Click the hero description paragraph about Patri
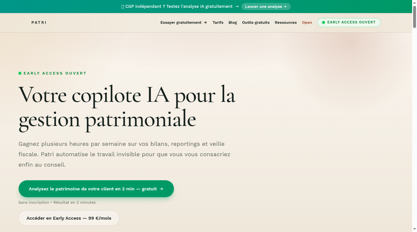The width and height of the screenshot is (417, 232). pos(124,154)
